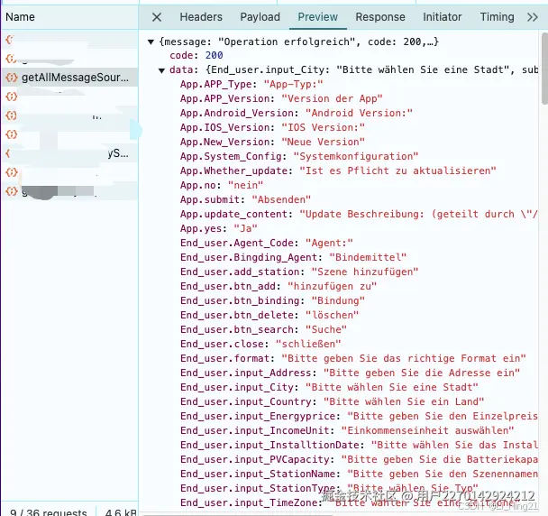The width and height of the screenshot is (548, 516).
Task: Click the code: 200 line
Action: coord(196,55)
